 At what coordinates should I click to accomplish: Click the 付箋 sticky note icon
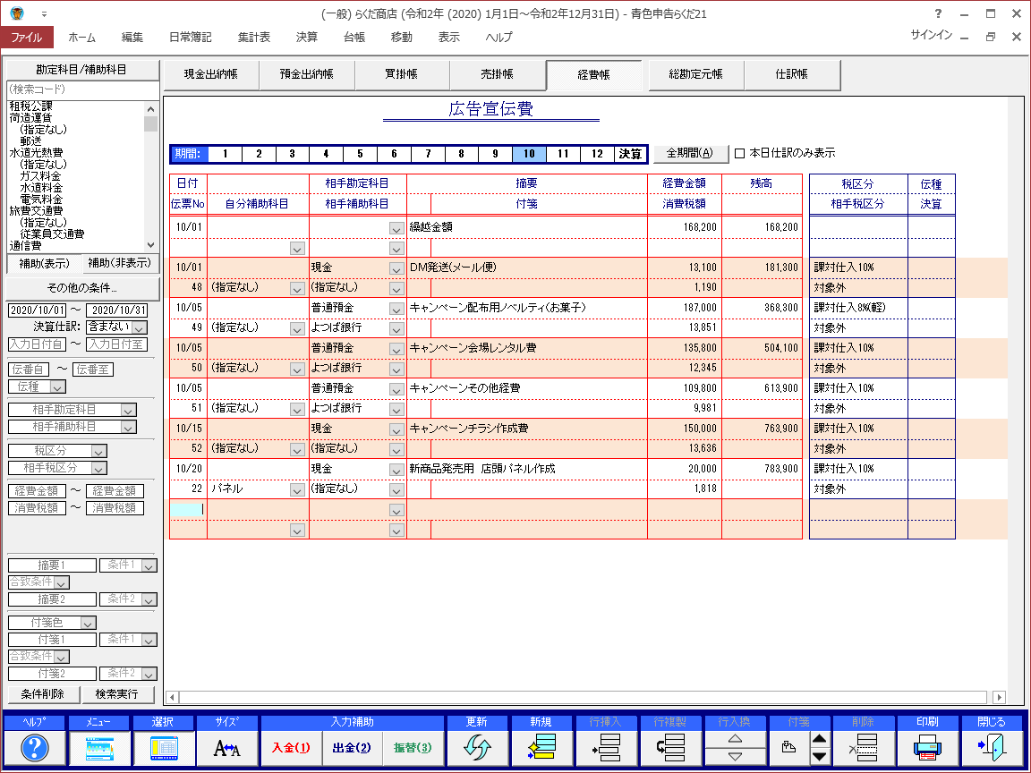789,748
